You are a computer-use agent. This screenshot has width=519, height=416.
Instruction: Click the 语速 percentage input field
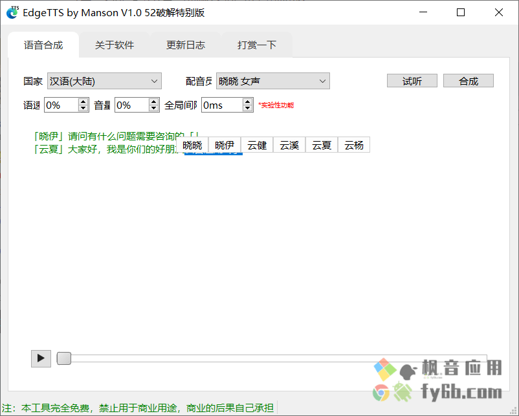[61, 105]
